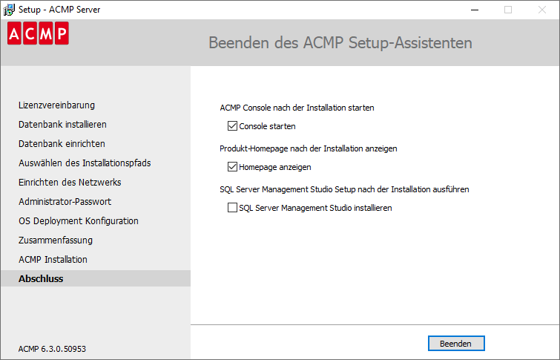Uncheck the Homepage anzeigen checkbox
Image resolution: width=560 pixels, height=360 pixels.
coord(232,167)
